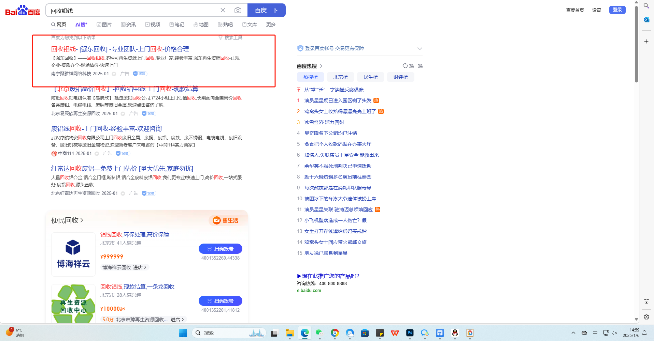Open the sidebar search magnifier icon
Viewport: 654px width, 341px height.
(646, 6)
